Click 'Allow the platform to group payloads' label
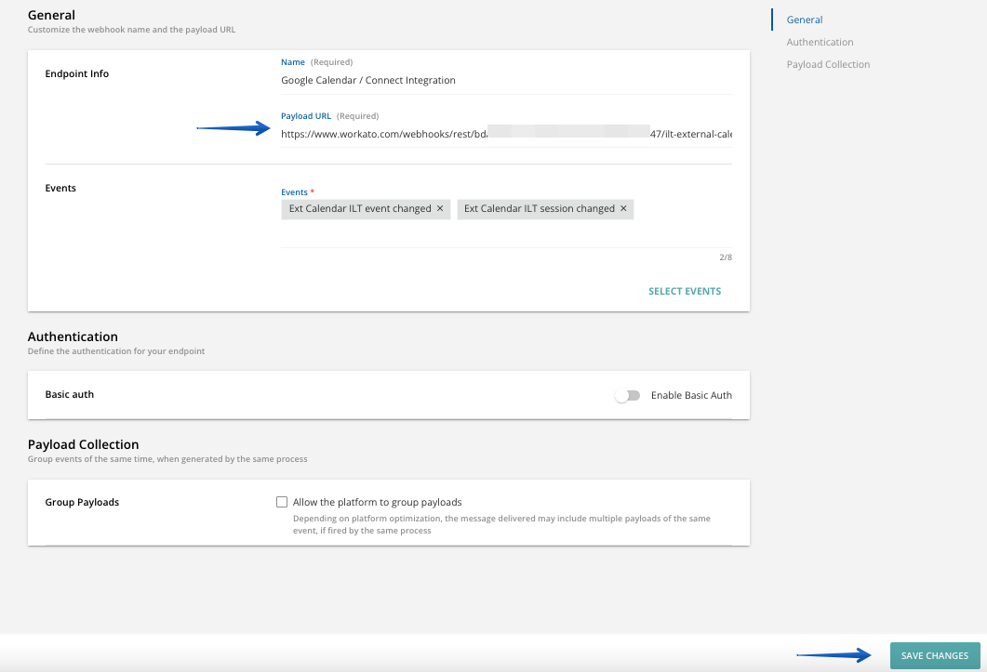This screenshot has height=672, width=987. pyautogui.click(x=377, y=502)
